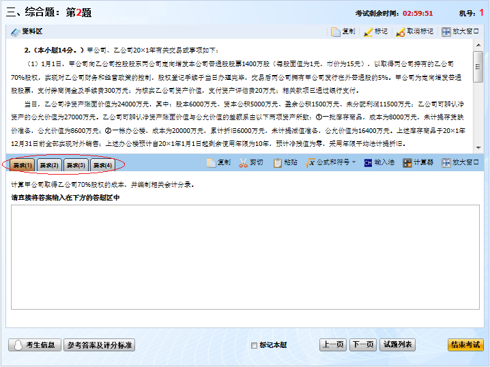The height and width of the screenshot is (367, 490).
Task: Switch to the 要求(2) tab
Action: pyautogui.click(x=49, y=165)
